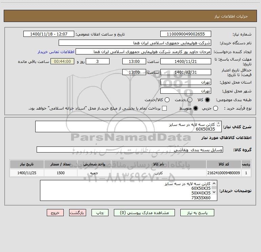
Task: Choose the جزیی purchase type radio
Action: [216, 108]
